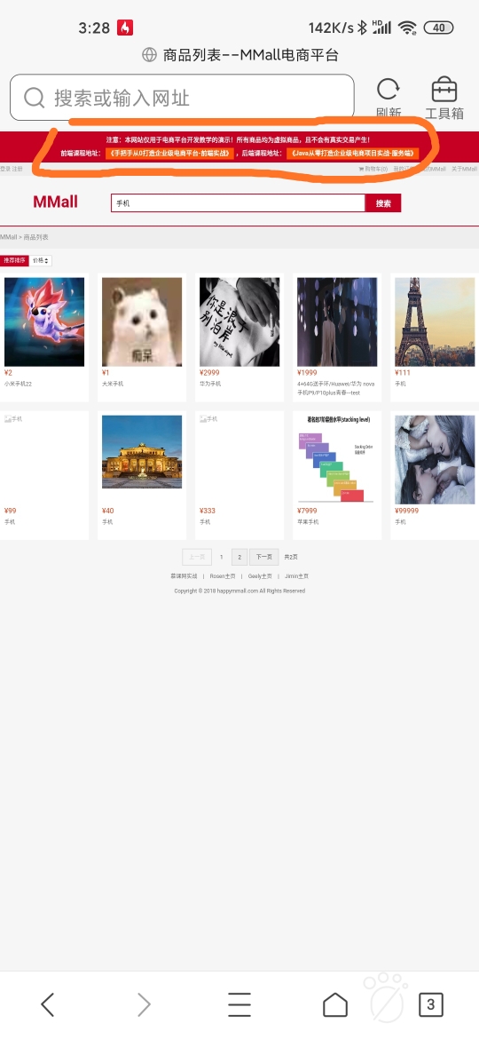479x1039 pixels.
Task: Focus the MMall search field containing 手机
Action: [x=239, y=203]
